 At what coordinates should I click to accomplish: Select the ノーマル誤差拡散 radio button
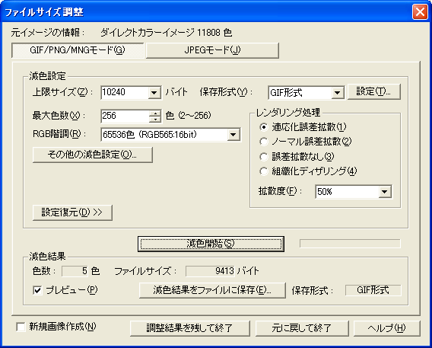click(x=264, y=142)
